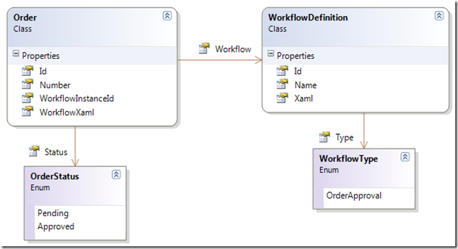Click the Type association property icon
The image size is (458, 249).
tap(324, 137)
